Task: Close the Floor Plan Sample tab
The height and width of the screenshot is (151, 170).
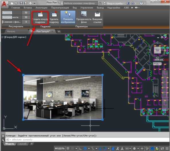Action: coord(53,31)
